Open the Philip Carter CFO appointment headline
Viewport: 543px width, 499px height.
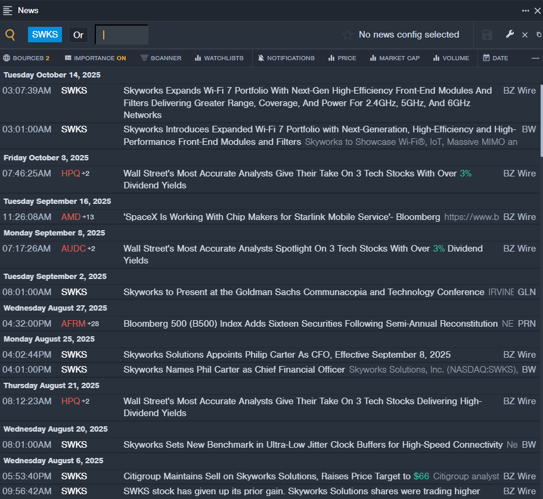pos(287,355)
